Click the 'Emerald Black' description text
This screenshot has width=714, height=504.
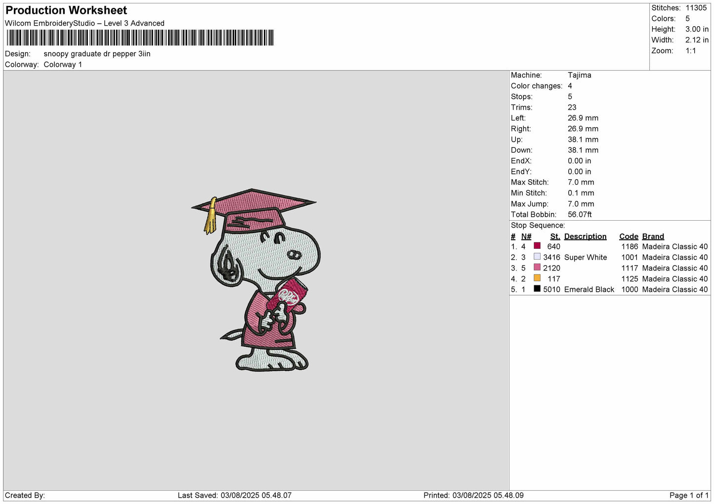click(589, 290)
